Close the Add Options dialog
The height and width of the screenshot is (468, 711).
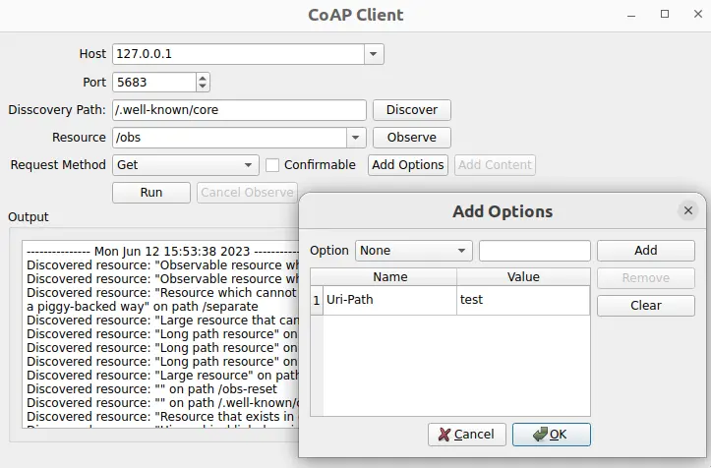point(687,210)
